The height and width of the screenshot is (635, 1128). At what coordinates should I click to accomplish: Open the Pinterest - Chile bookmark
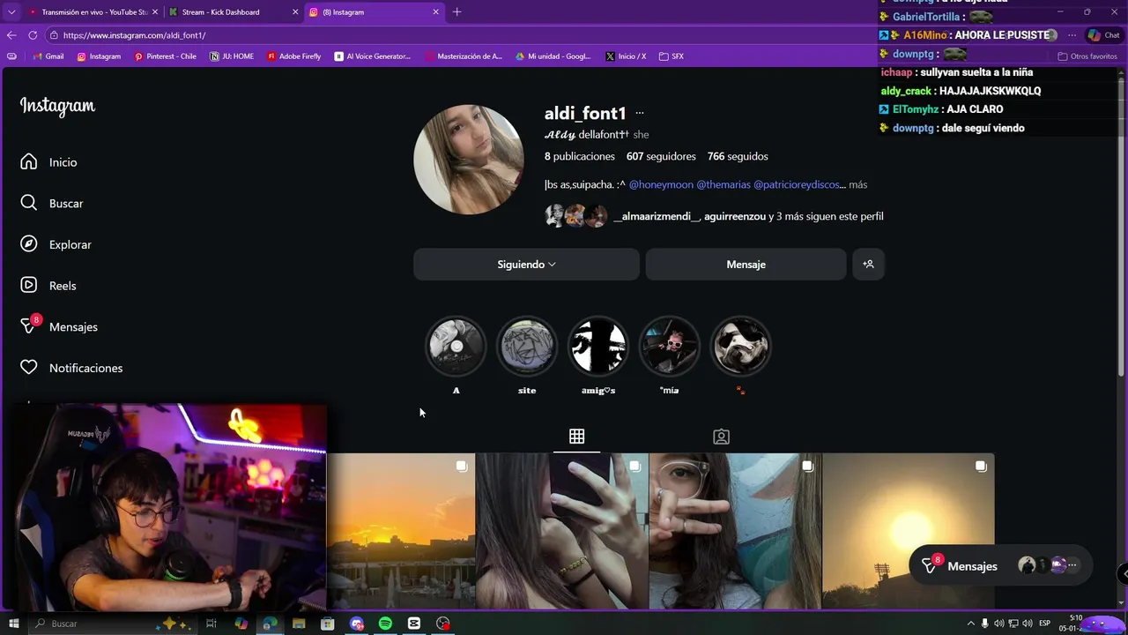[165, 56]
